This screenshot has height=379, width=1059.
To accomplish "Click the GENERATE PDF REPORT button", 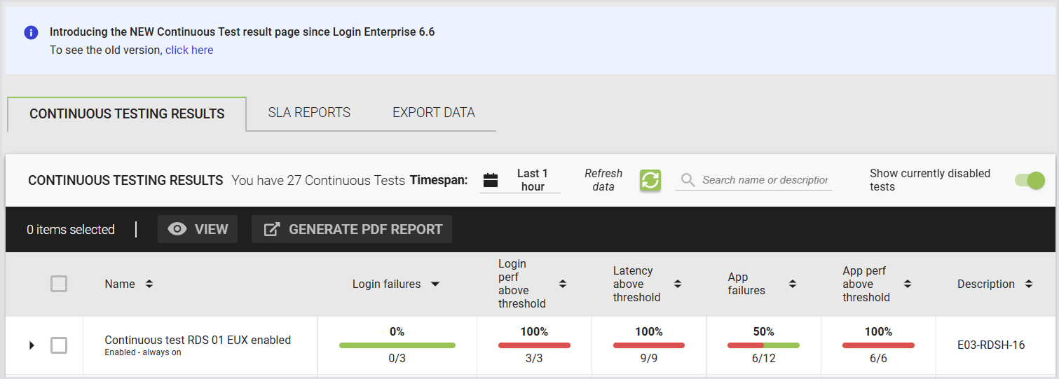I will click(x=352, y=229).
